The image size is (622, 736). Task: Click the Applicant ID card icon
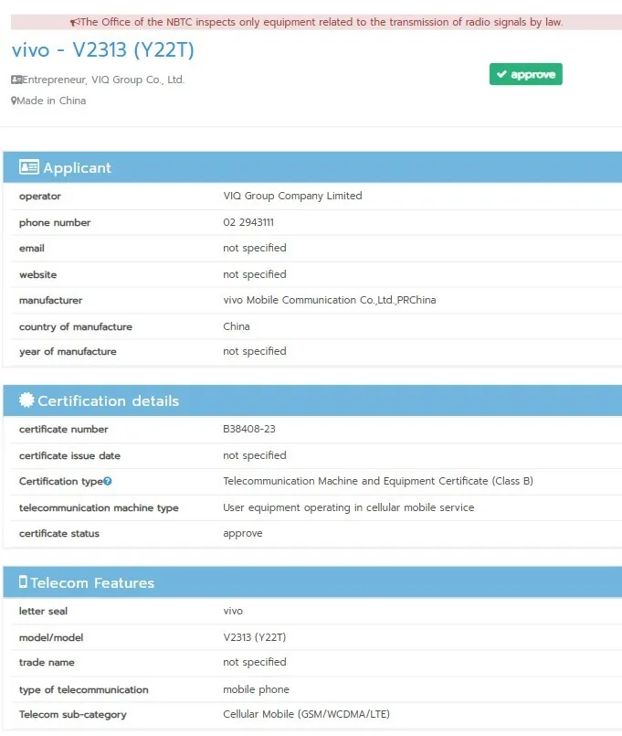pyautogui.click(x=28, y=167)
